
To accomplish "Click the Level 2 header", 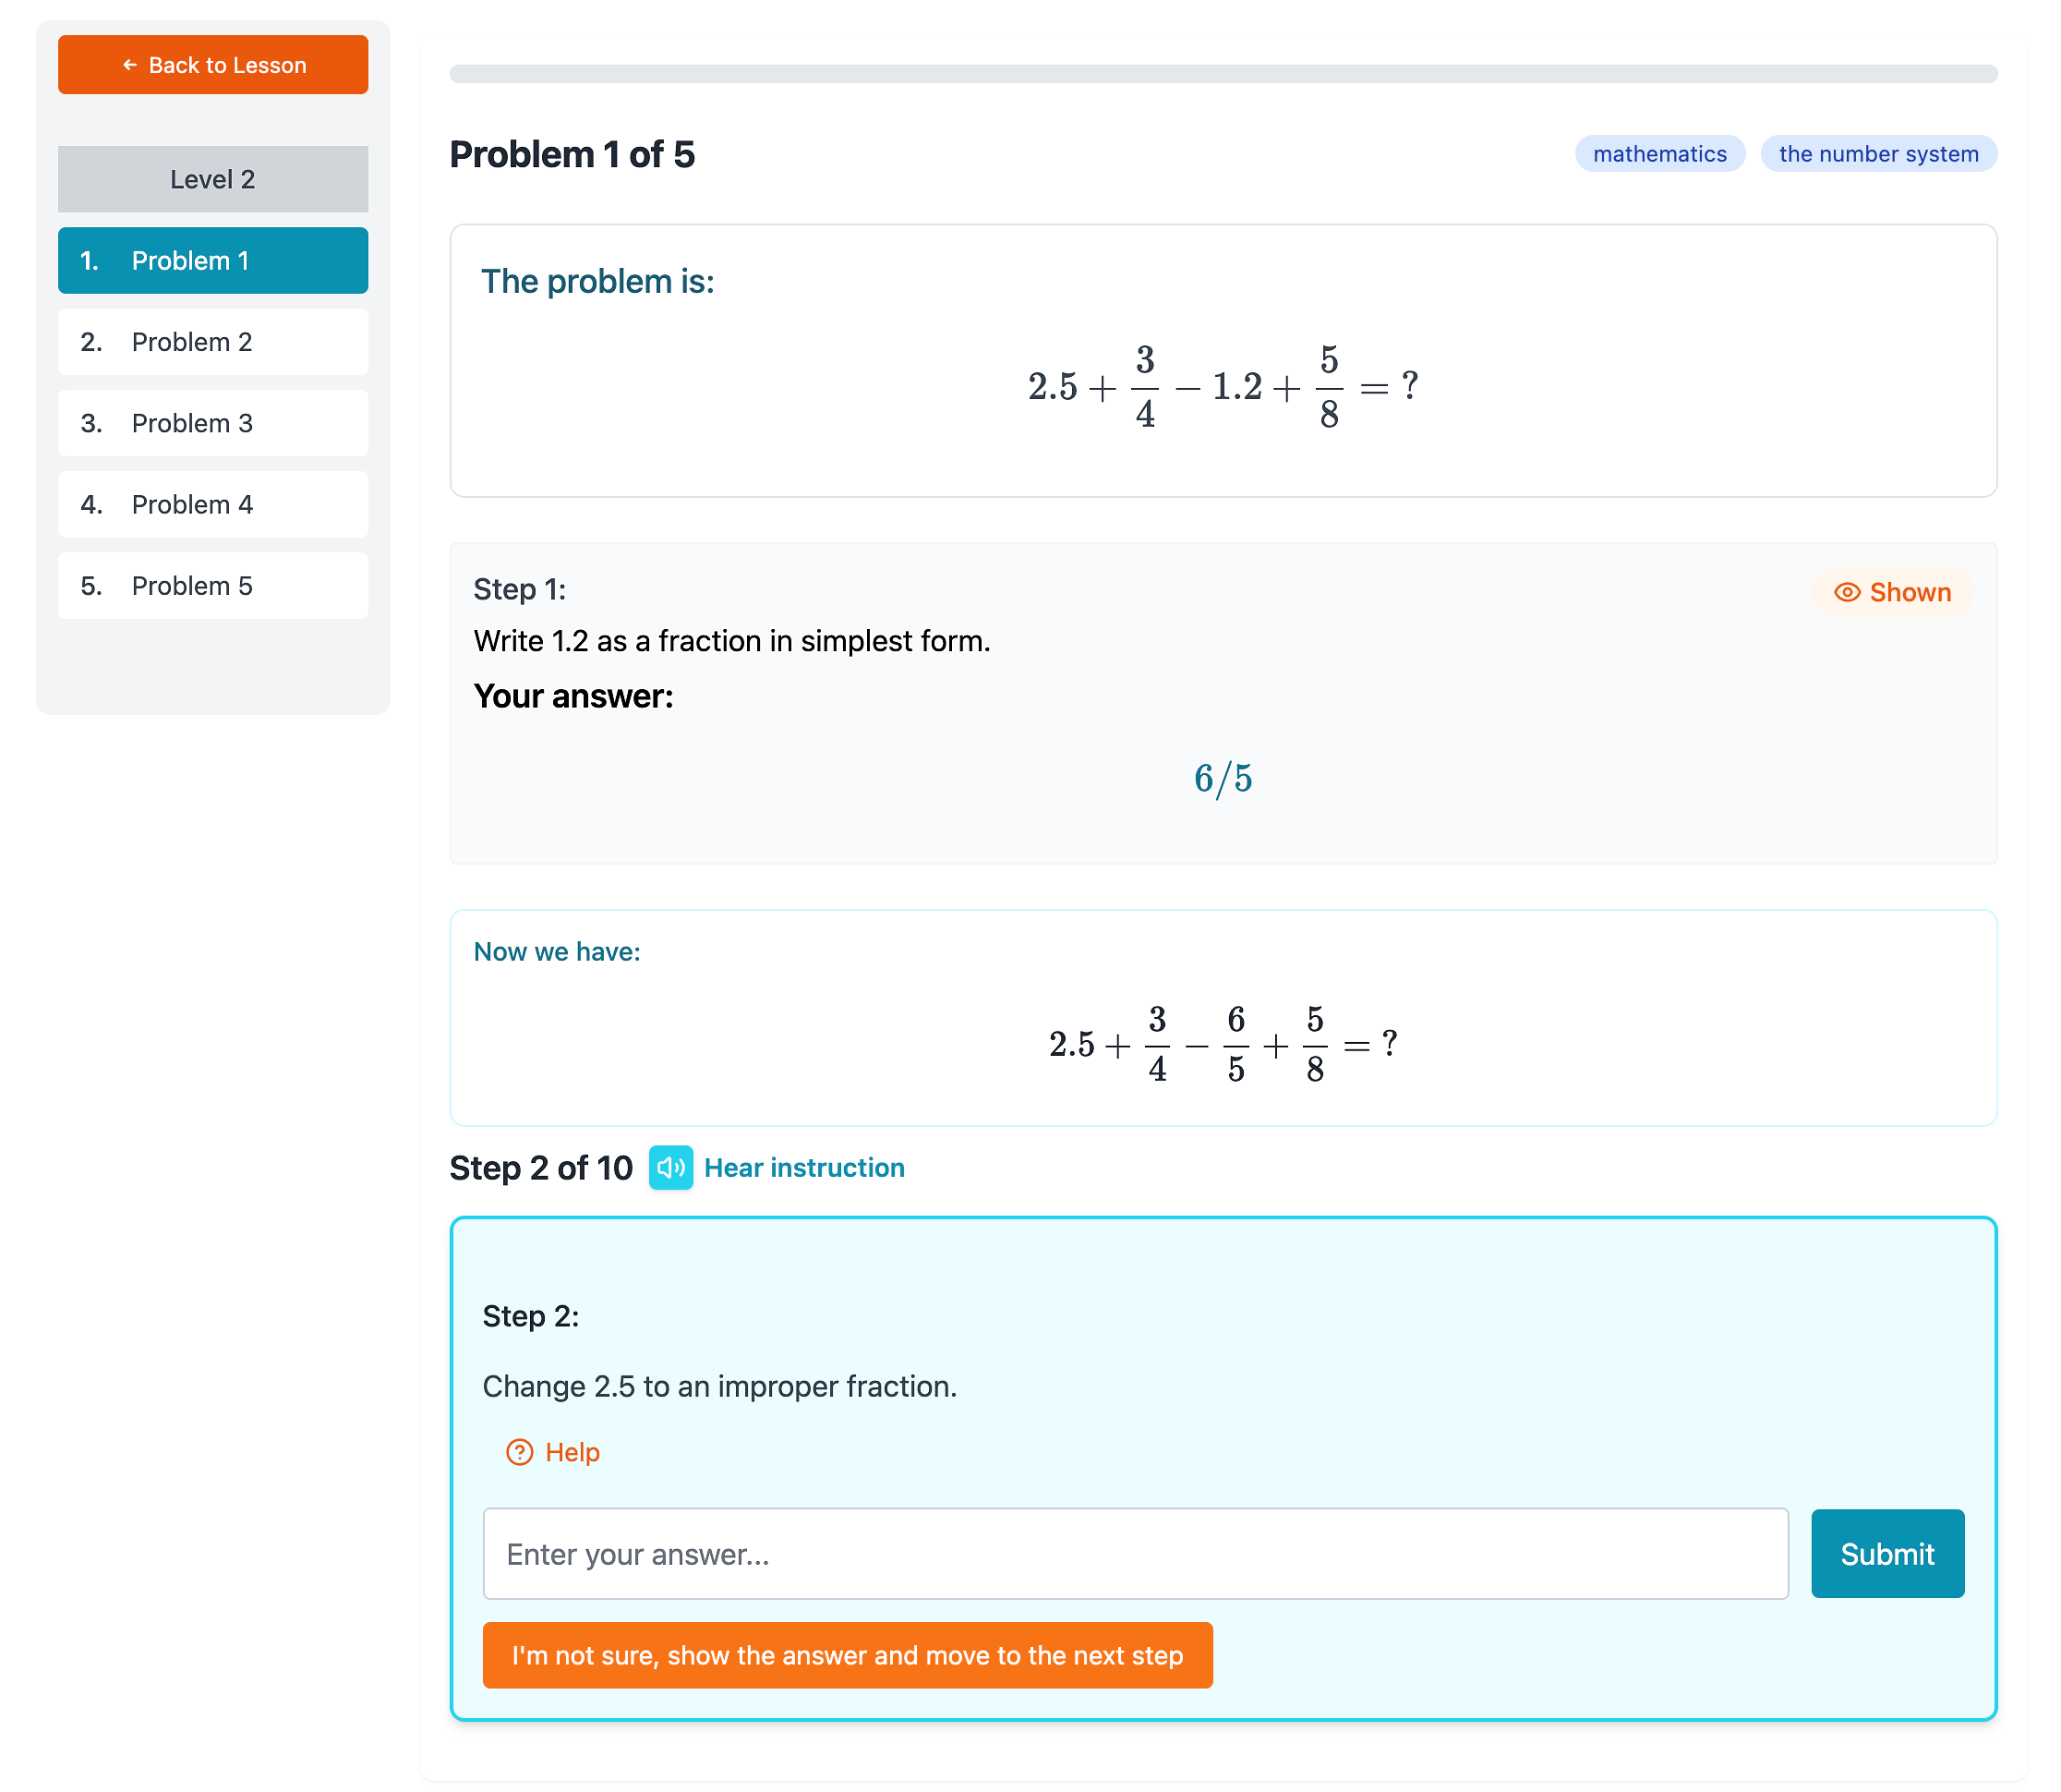I will pyautogui.click(x=213, y=179).
